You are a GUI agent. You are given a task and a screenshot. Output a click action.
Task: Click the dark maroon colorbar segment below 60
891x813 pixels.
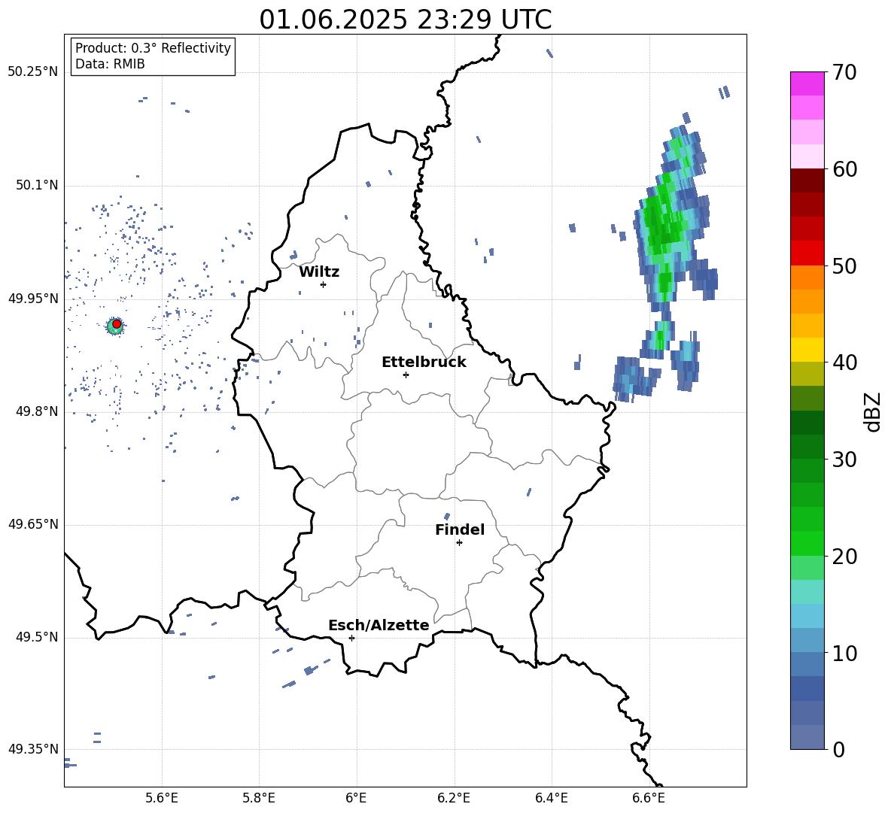[807, 180]
